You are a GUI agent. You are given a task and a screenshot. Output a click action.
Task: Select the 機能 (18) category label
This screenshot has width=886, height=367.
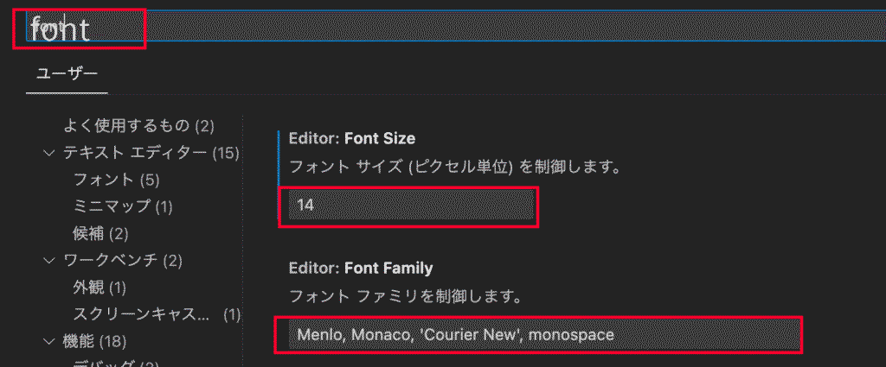(94, 340)
